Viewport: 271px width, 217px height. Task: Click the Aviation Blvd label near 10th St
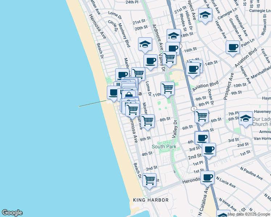pyautogui.click(x=205, y=86)
